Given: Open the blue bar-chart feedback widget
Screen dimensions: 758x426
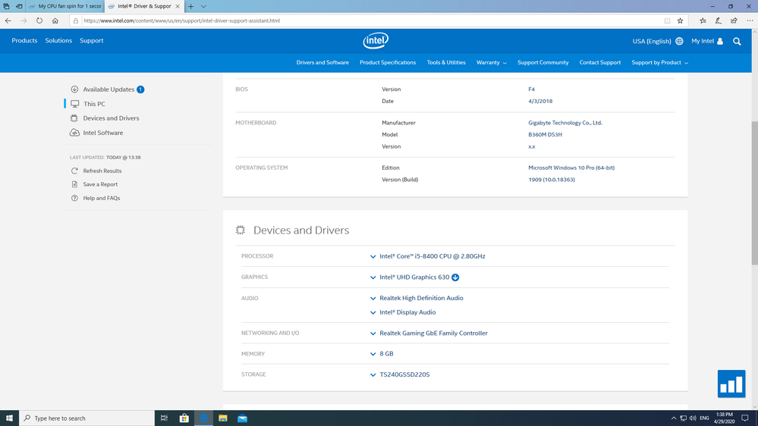Looking at the screenshot, I should [731, 384].
